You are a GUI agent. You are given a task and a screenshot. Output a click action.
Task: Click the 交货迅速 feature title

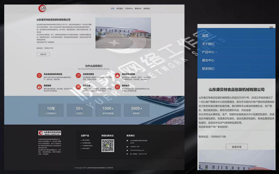coord(86,85)
